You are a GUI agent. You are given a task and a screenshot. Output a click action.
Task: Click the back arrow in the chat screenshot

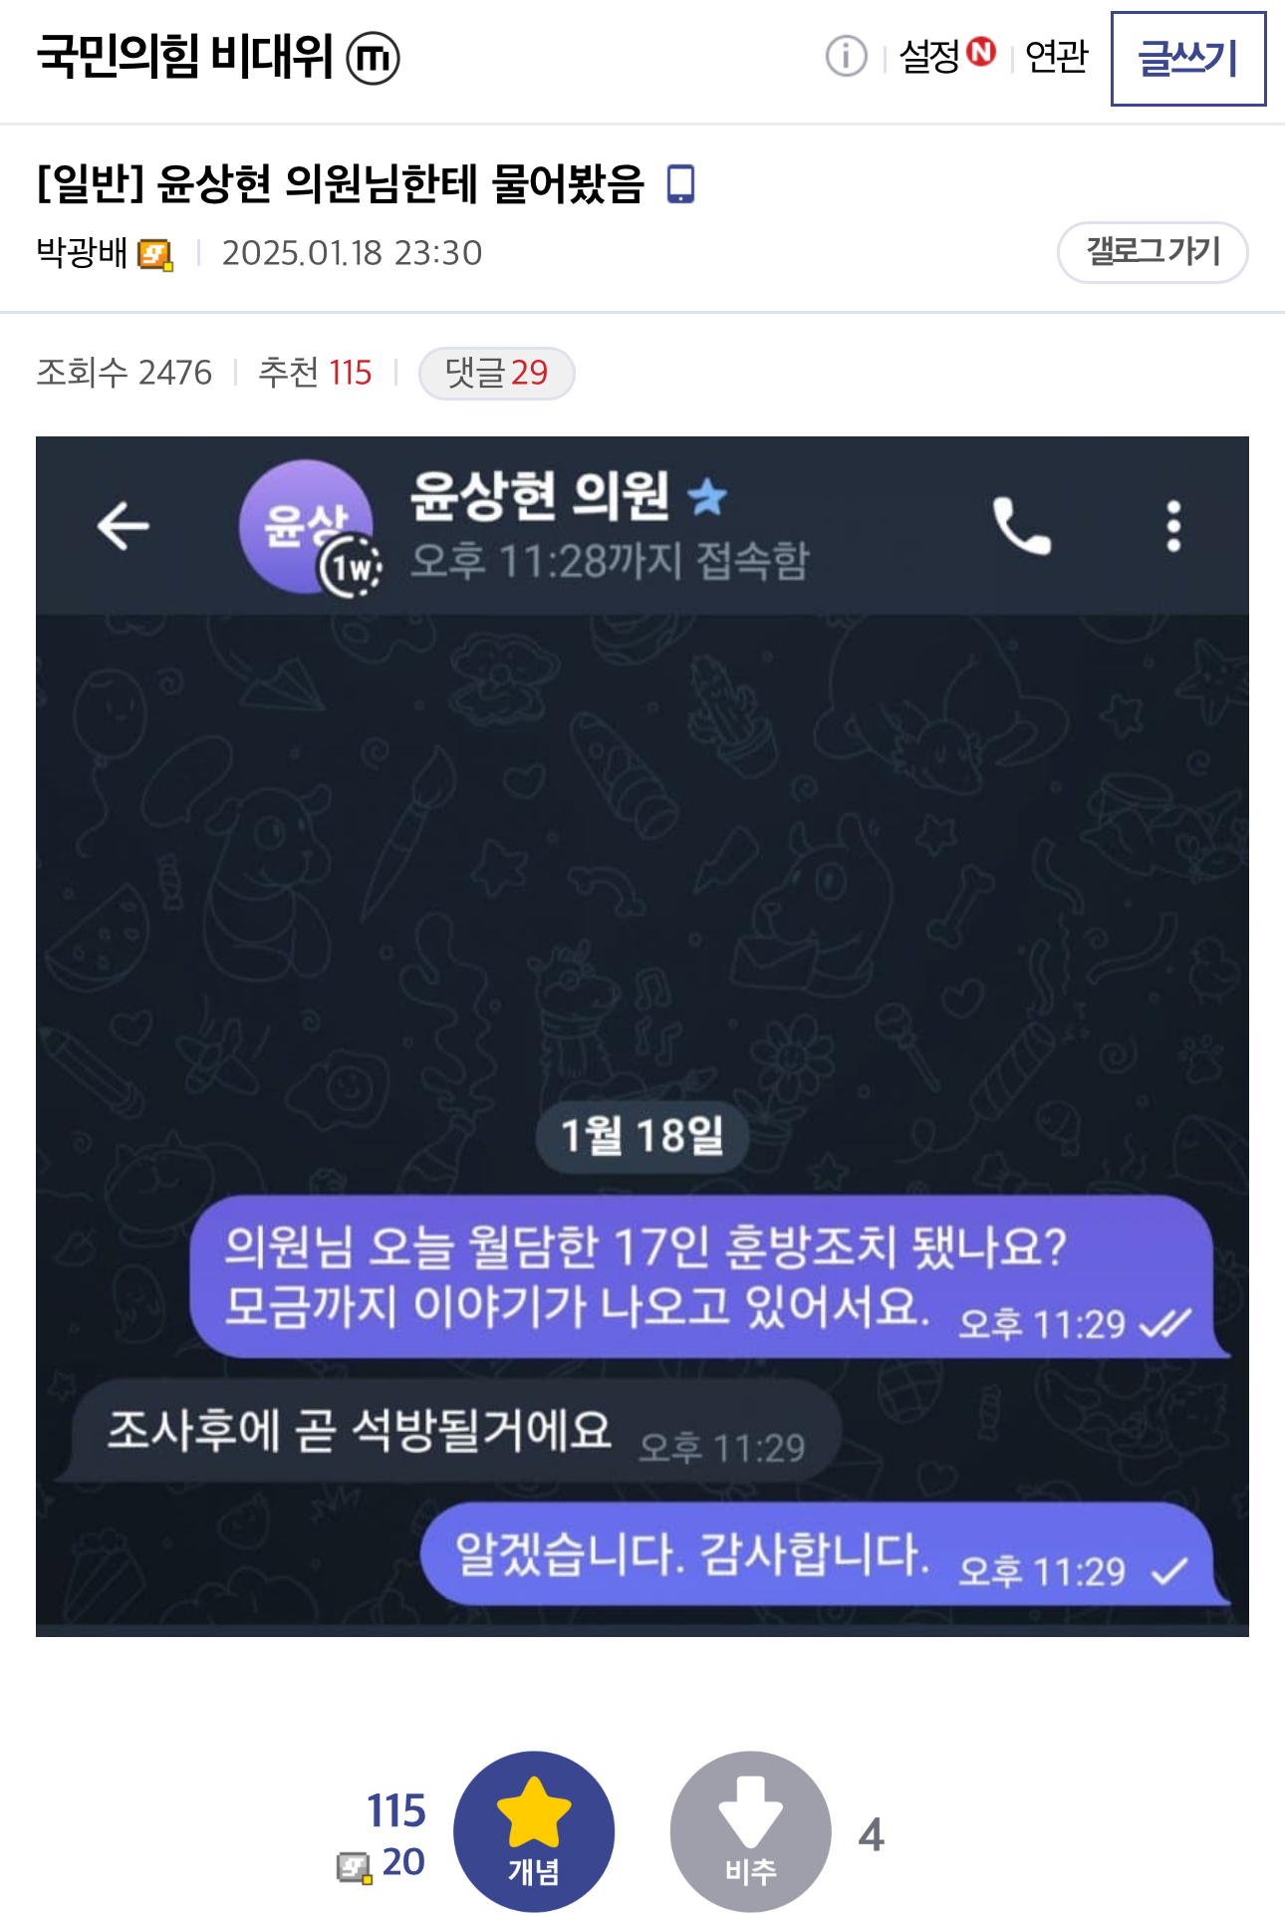click(x=124, y=526)
